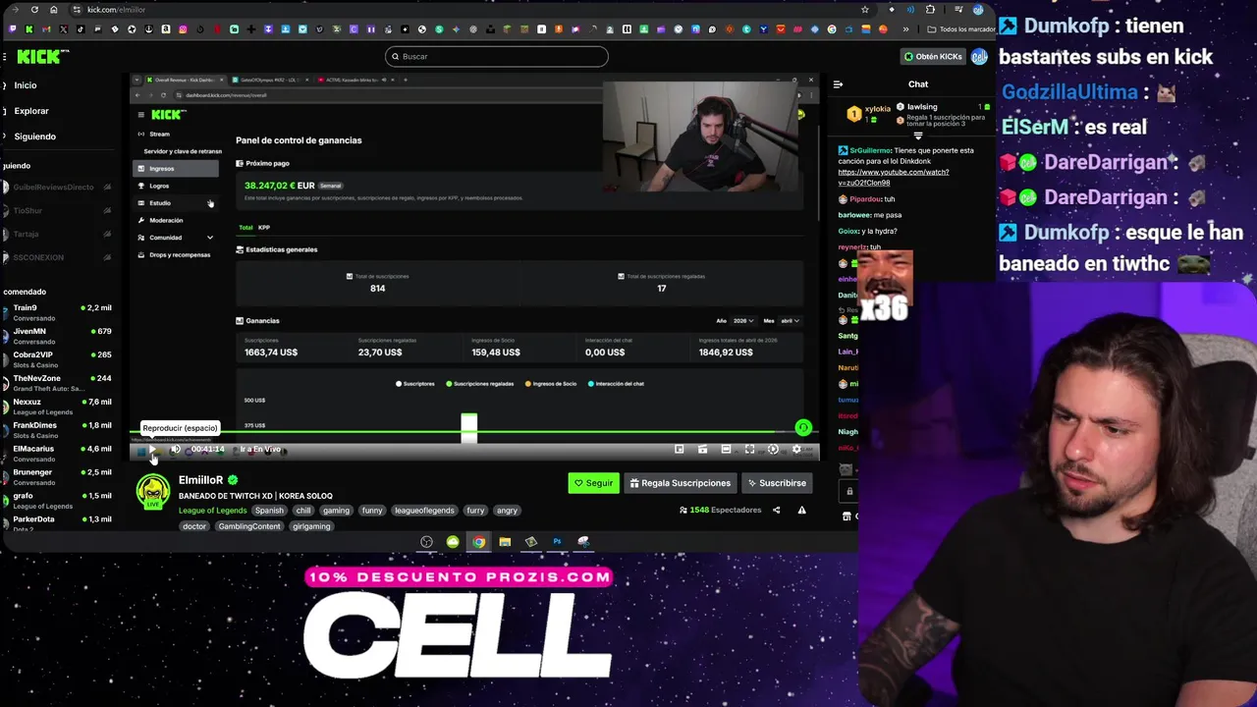Collapse the chat with the arrow icon

tap(838, 84)
